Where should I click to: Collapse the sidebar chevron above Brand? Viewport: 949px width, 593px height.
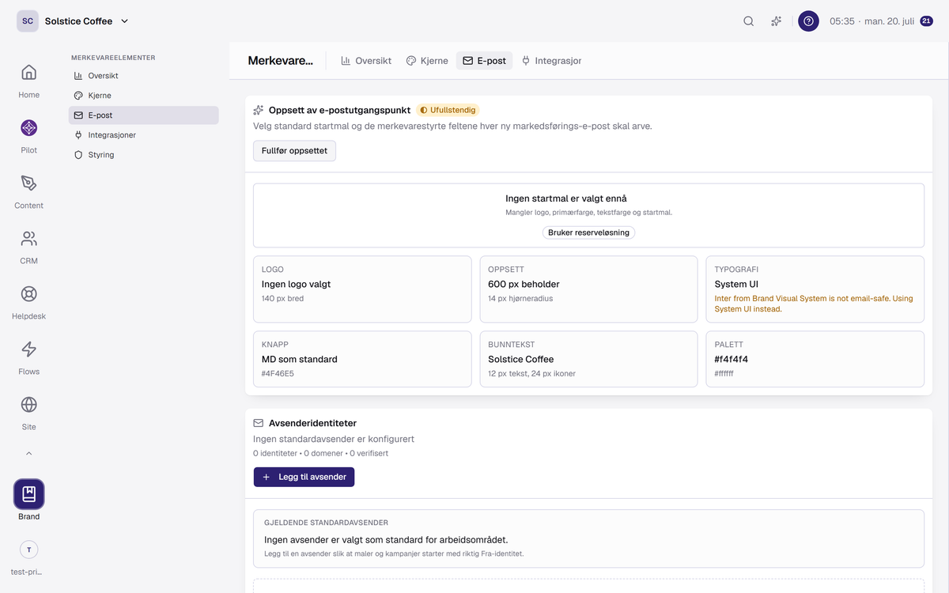[28, 454]
